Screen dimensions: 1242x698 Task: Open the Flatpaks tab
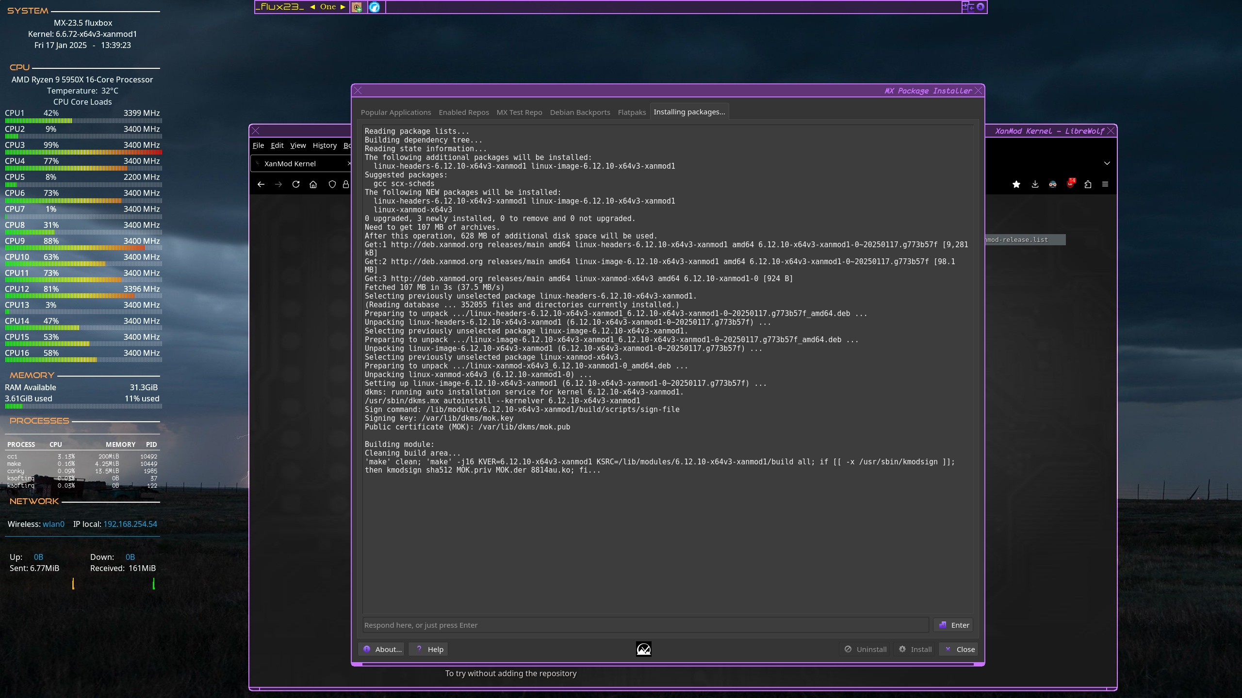[632, 112]
